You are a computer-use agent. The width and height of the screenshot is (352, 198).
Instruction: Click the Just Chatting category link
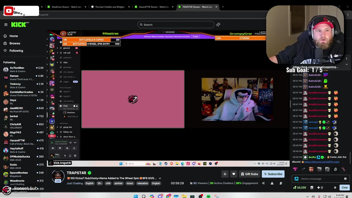[x=75, y=183]
